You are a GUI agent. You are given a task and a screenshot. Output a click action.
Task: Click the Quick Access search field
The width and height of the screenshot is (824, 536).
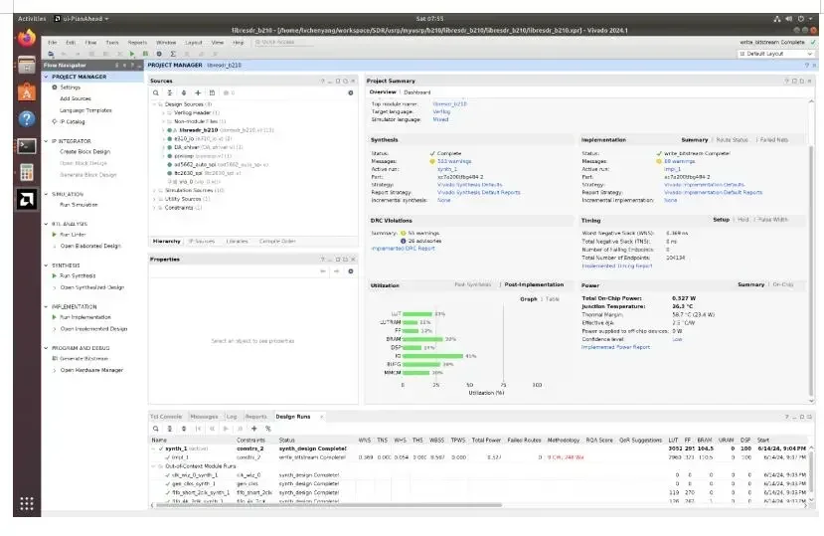tap(278, 42)
